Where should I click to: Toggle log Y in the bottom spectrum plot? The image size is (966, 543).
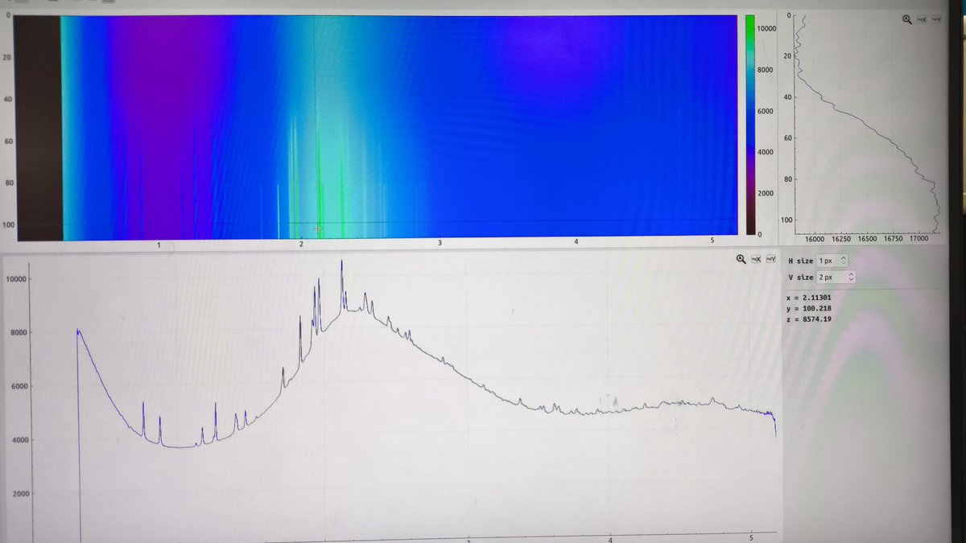pos(771,259)
